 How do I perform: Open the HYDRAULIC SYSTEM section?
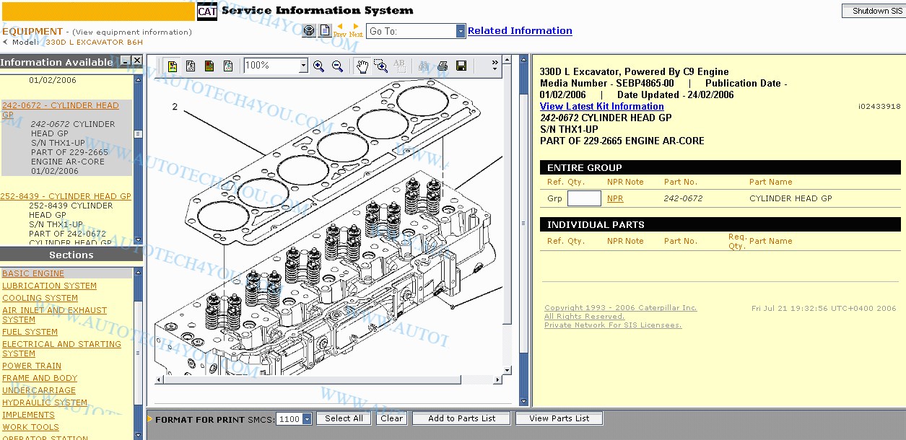click(x=45, y=402)
